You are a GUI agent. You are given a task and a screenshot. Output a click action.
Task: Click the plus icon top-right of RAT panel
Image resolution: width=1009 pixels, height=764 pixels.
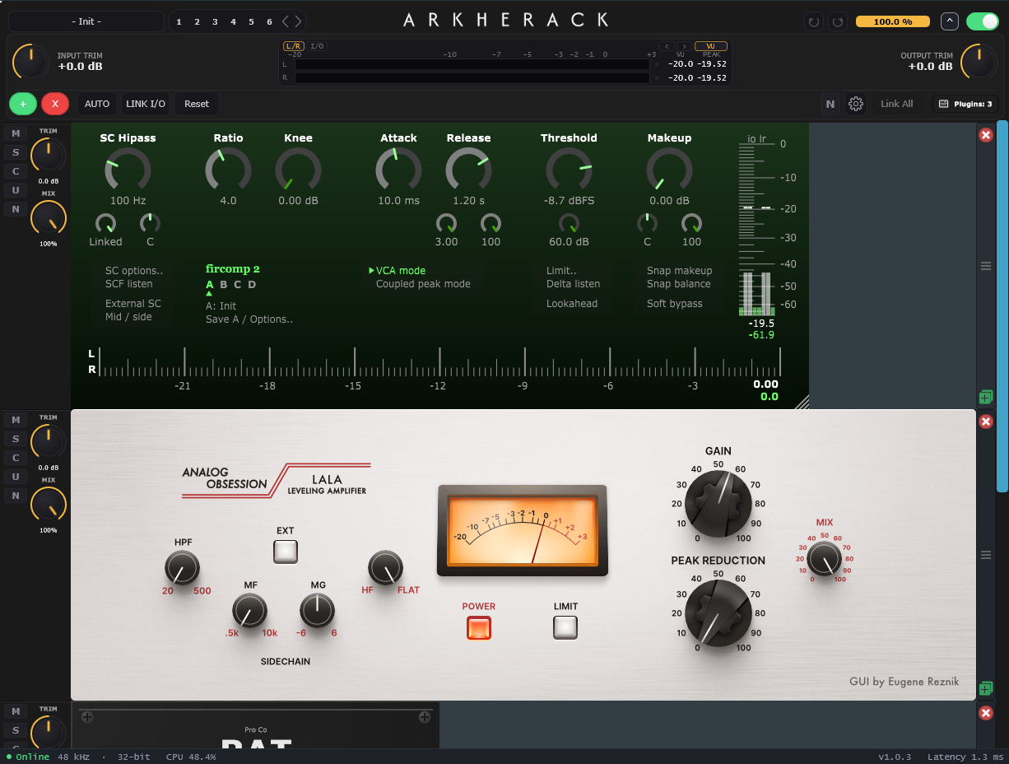tap(425, 717)
